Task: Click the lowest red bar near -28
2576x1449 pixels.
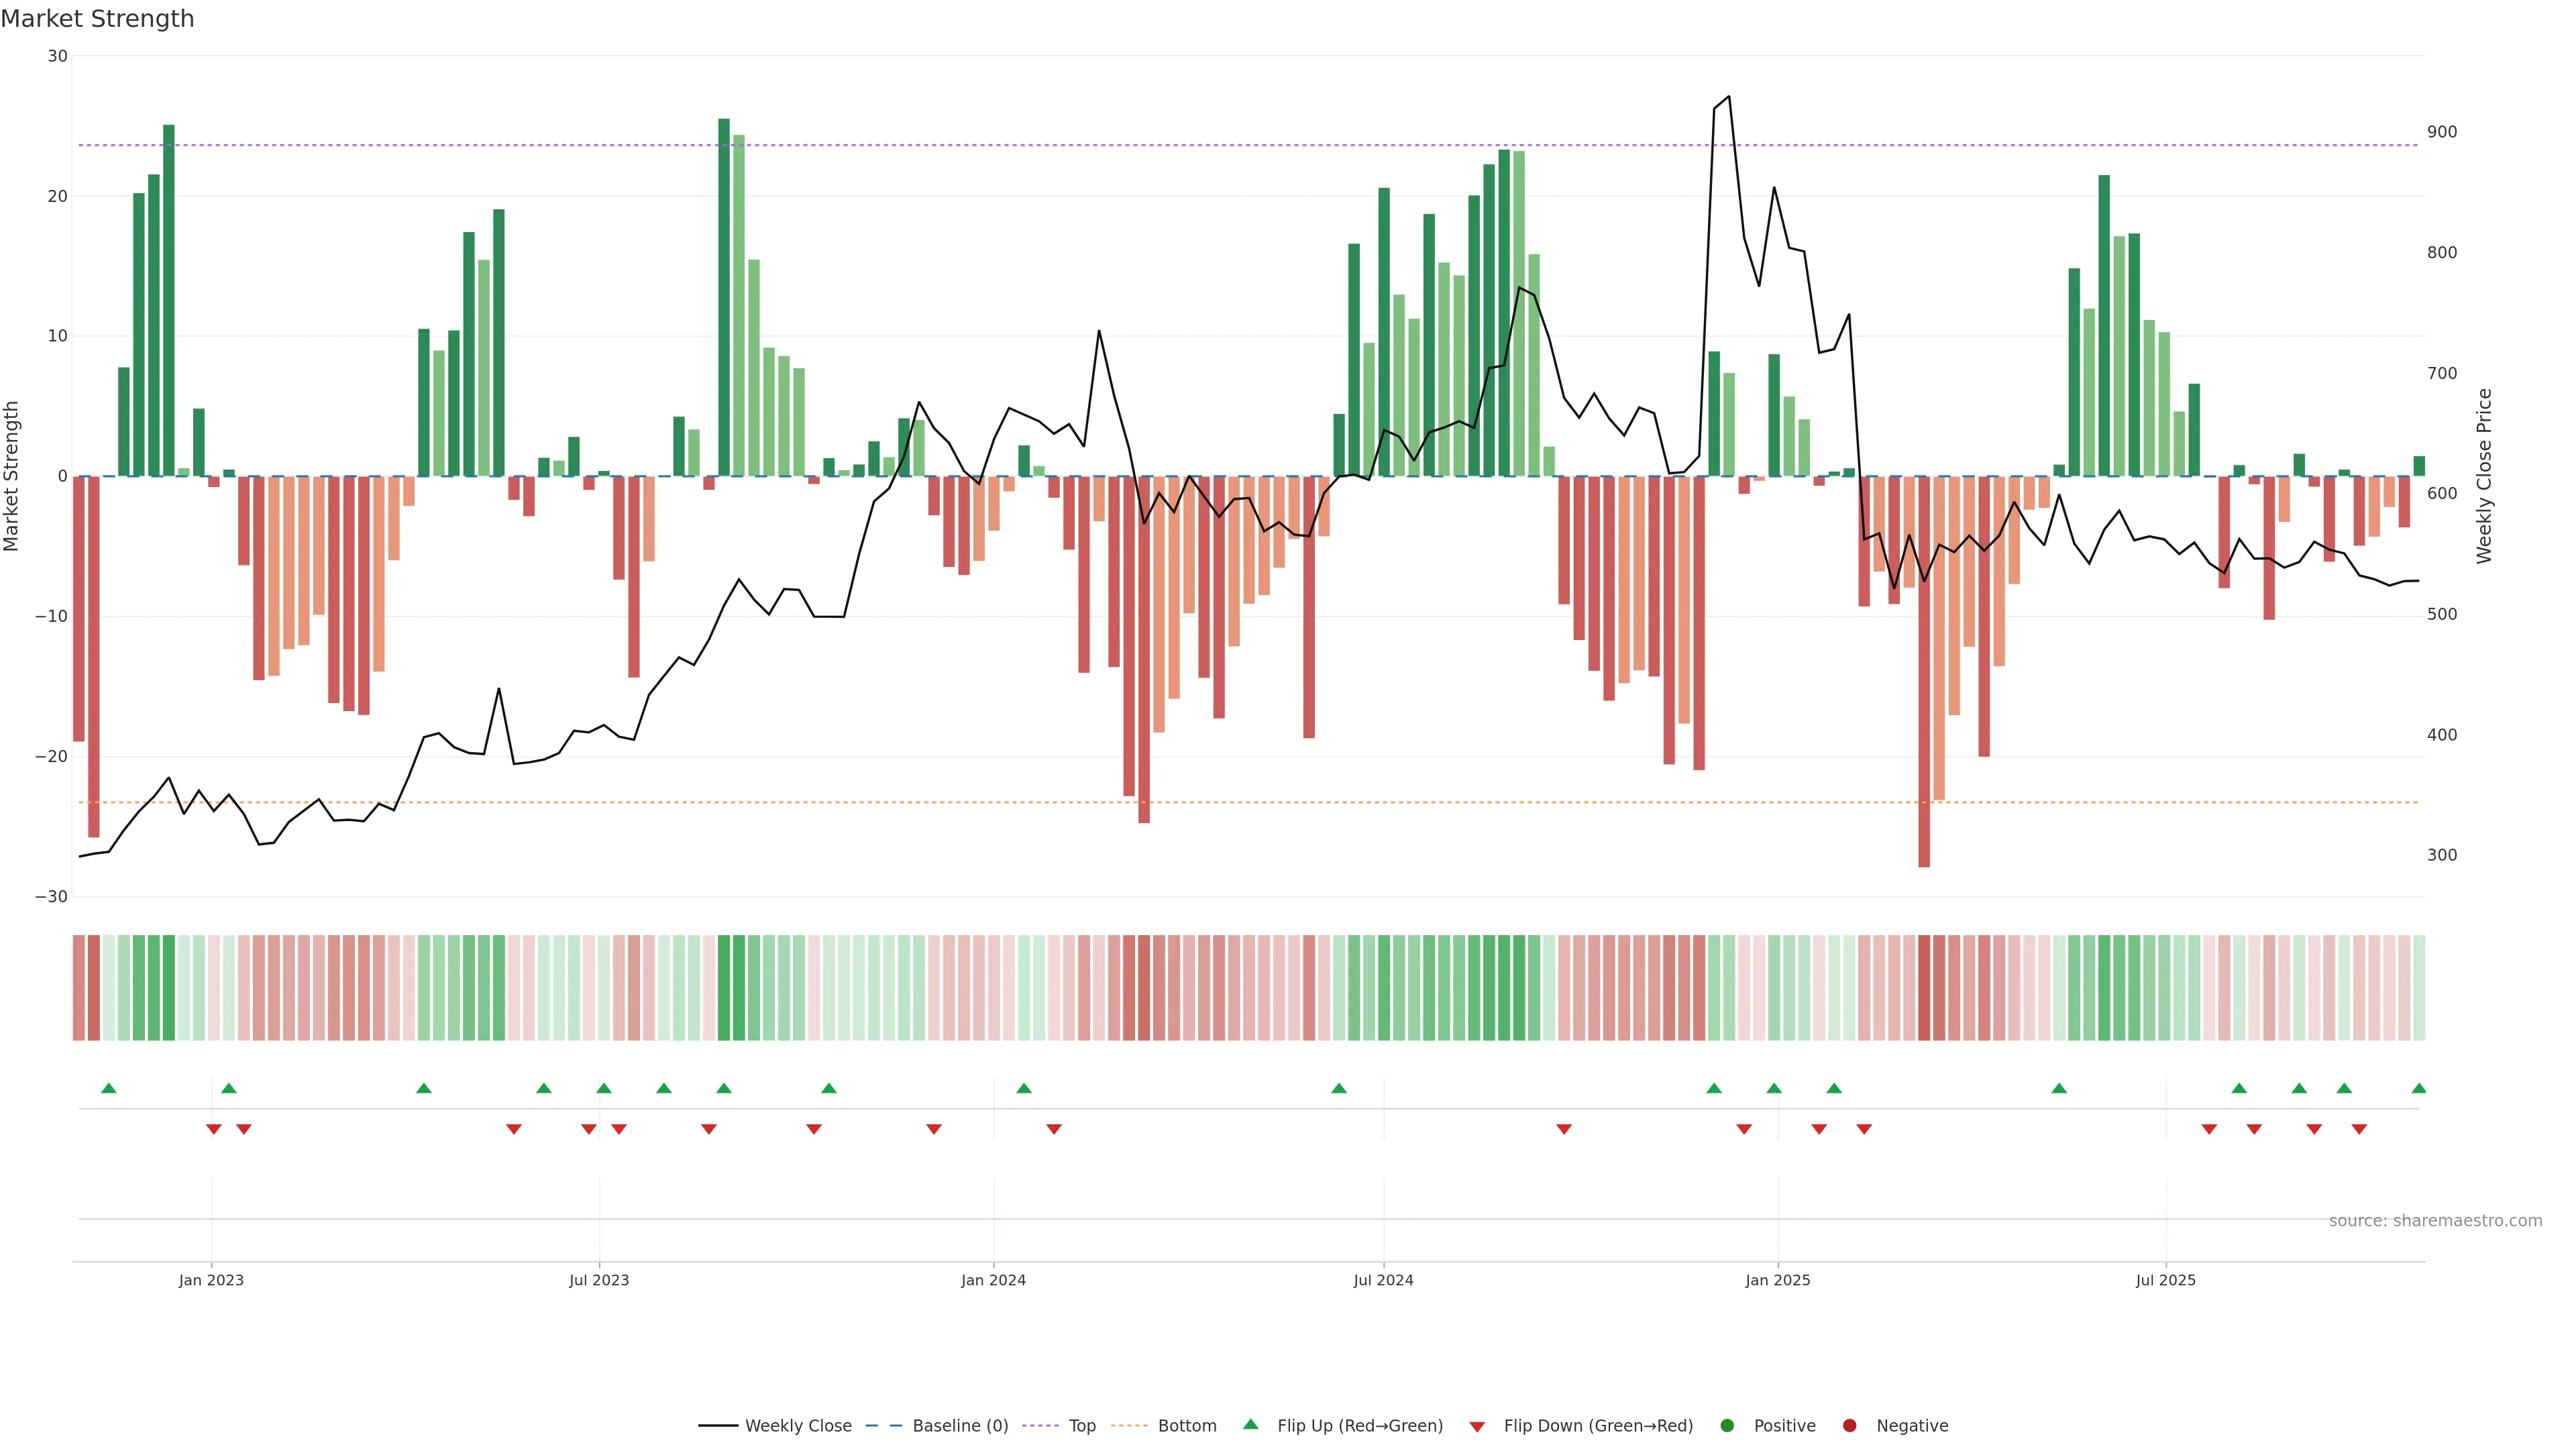Action: pos(1924,700)
